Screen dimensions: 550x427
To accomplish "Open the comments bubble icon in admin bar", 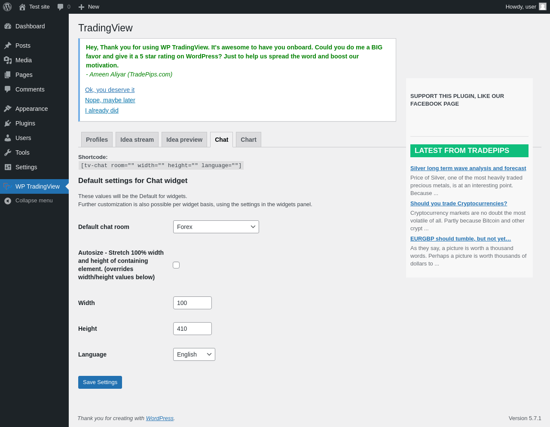I will tap(61, 7).
